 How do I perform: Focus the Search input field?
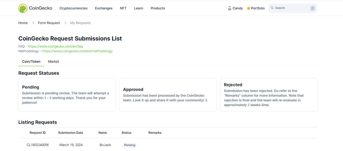point(293,8)
